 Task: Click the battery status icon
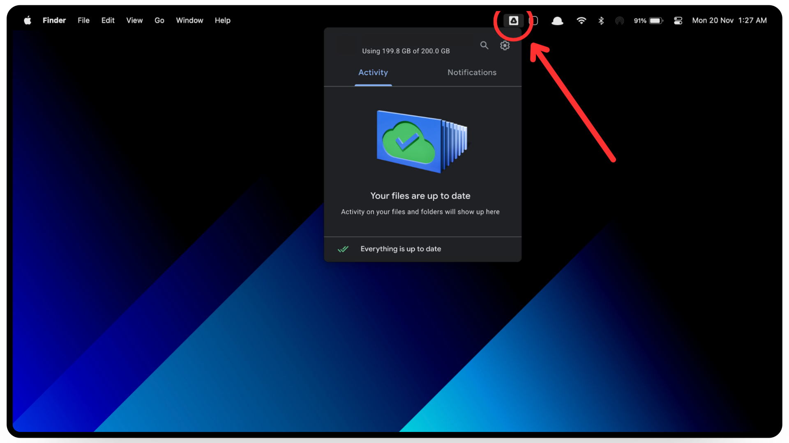coord(655,21)
